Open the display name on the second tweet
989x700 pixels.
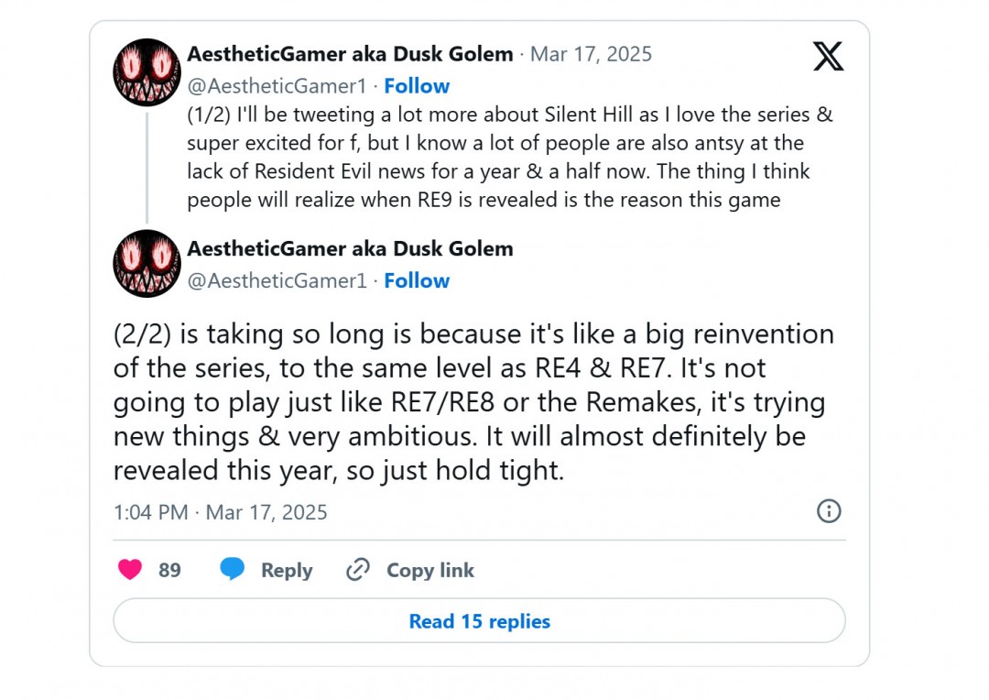(x=350, y=248)
